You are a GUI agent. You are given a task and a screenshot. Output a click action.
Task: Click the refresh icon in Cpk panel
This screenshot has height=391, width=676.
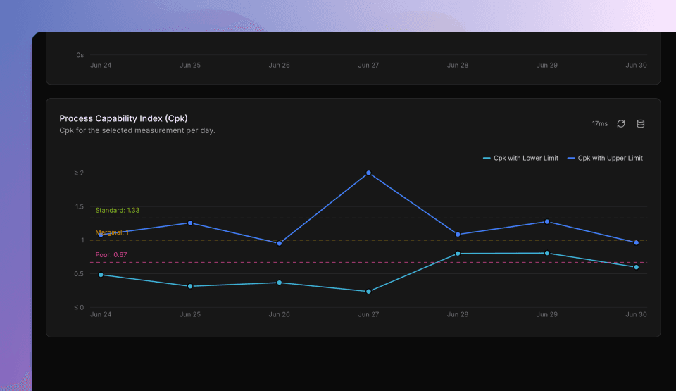[x=621, y=124]
